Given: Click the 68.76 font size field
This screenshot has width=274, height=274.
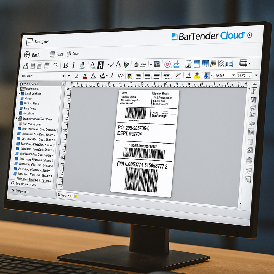Looking at the screenshot, I should 244,75.
